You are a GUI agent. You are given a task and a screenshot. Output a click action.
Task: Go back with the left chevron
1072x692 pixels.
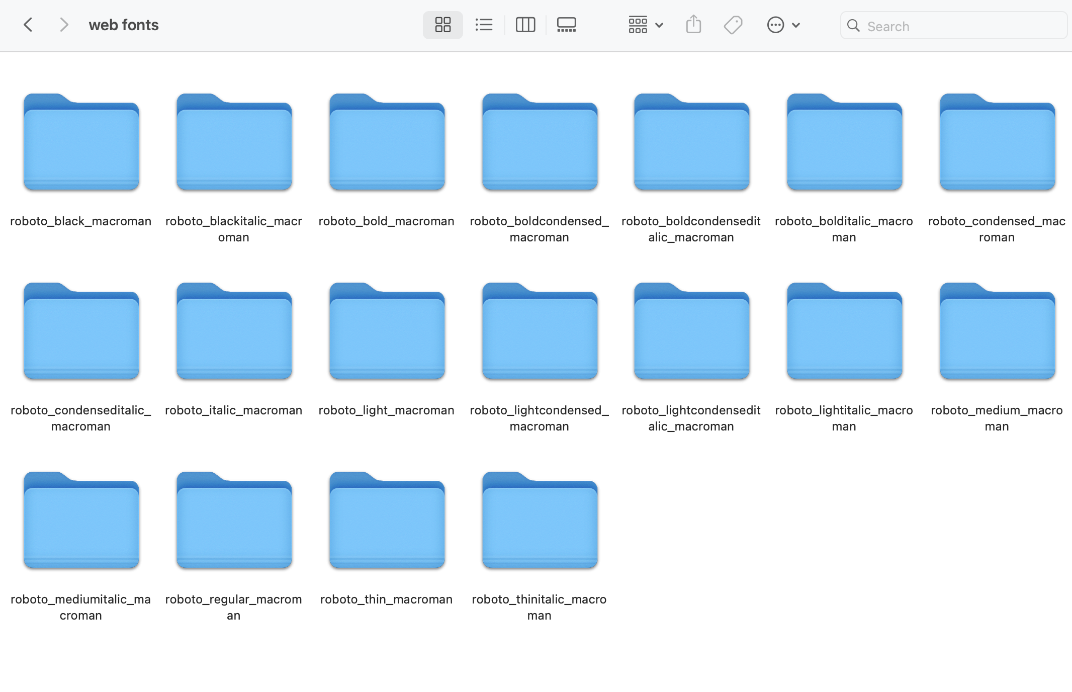coord(28,25)
